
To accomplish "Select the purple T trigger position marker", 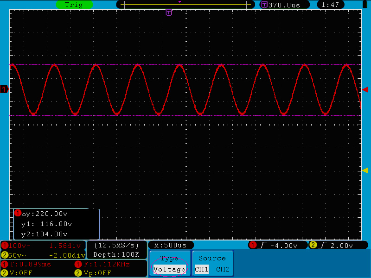I will (169, 13).
